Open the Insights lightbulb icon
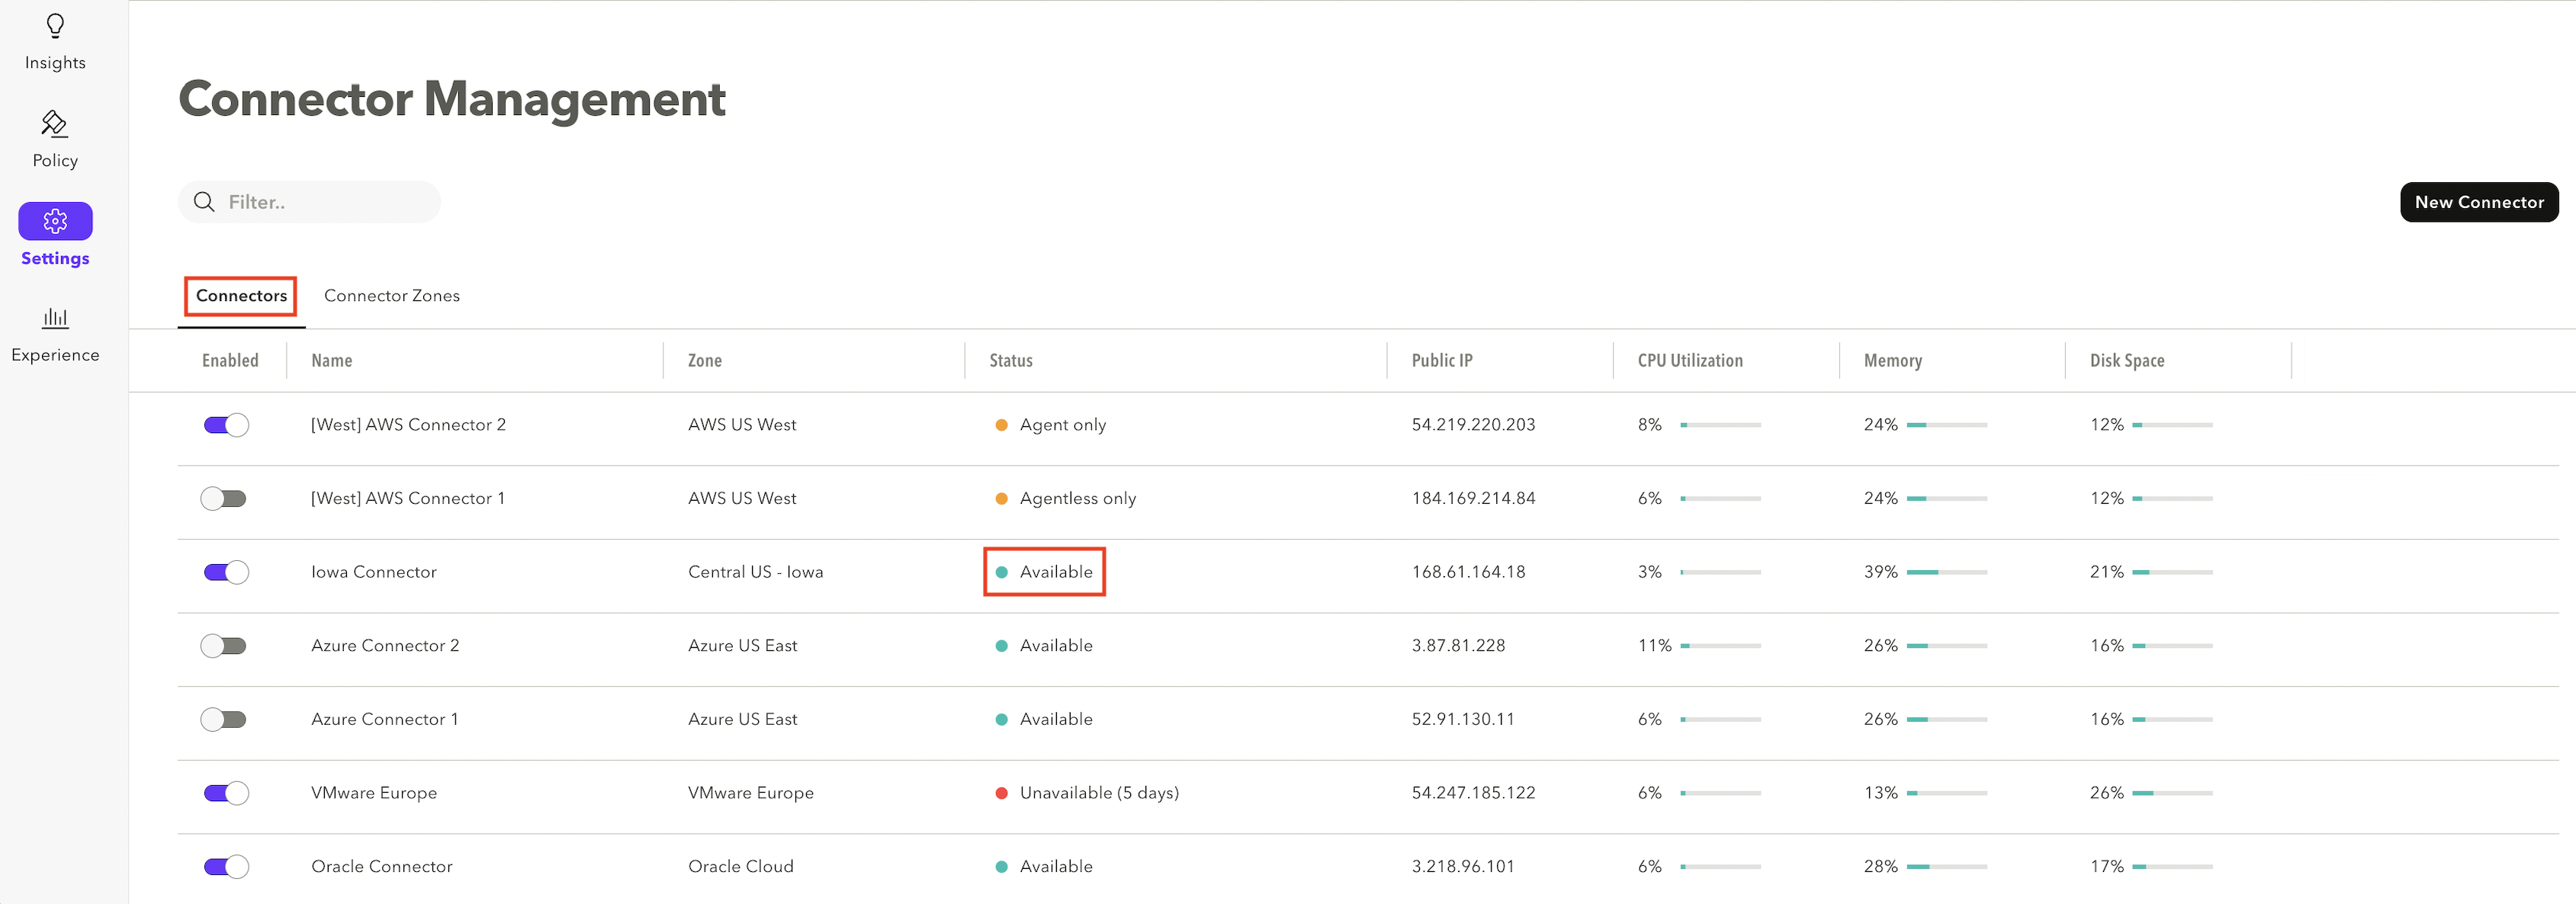Image resolution: width=2576 pixels, height=904 pixels. coord(55,26)
